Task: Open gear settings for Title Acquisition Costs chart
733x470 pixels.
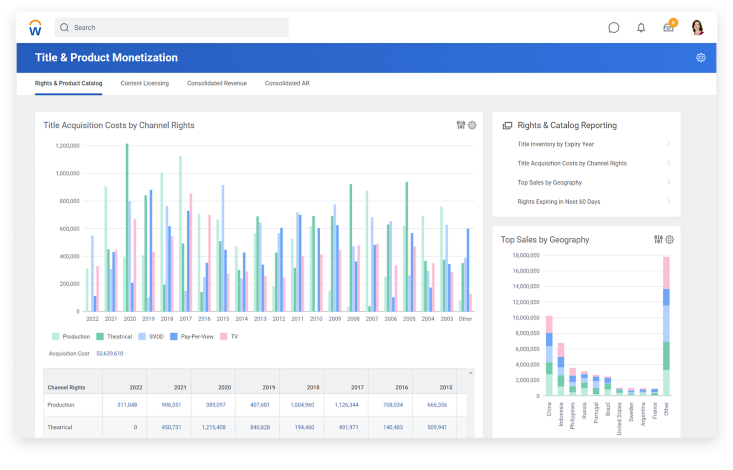Action: pyautogui.click(x=472, y=125)
